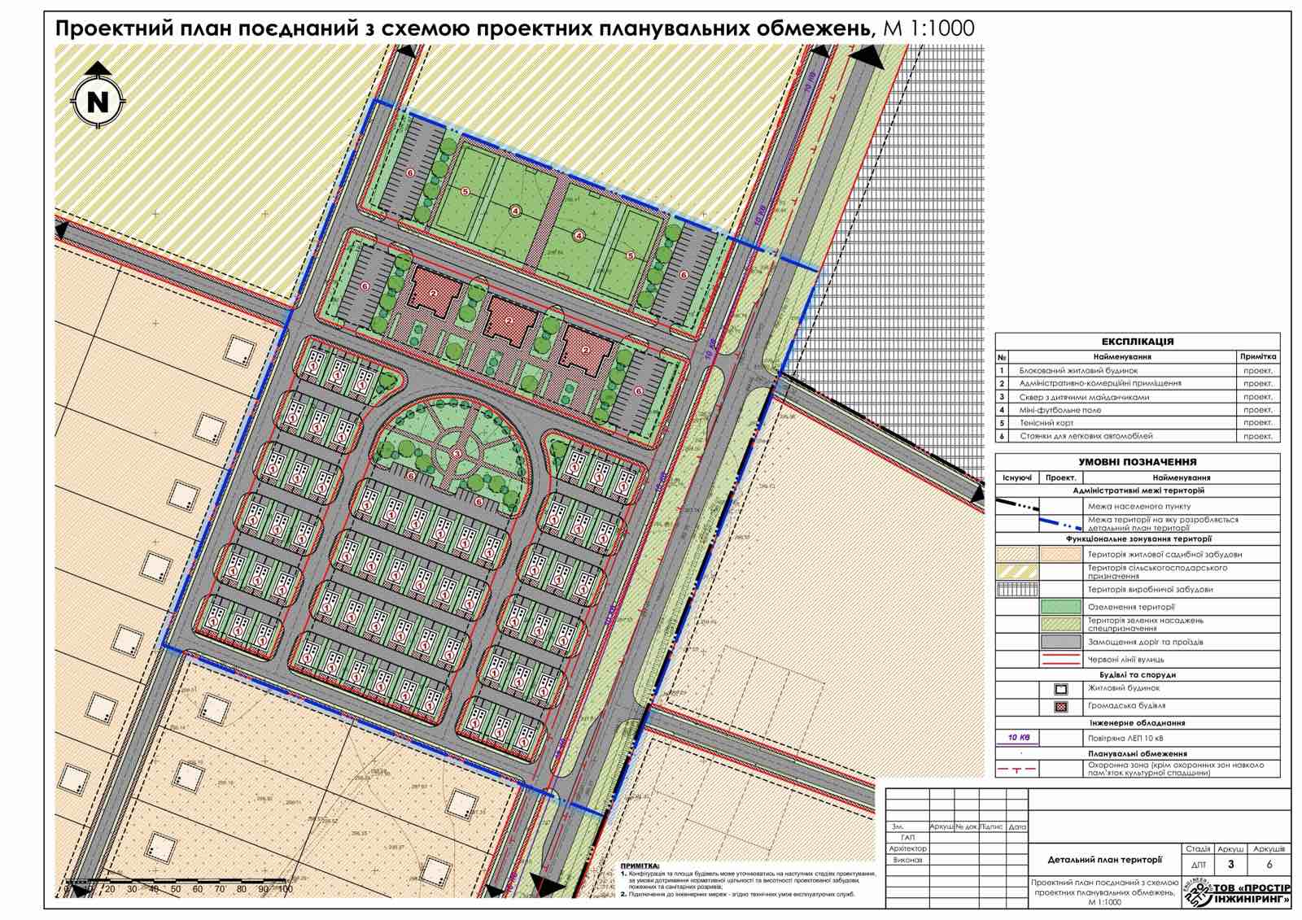Image resolution: width=1302 pixels, height=920 pixels.
Task: Click the north arrow compass symbol
Action: pyautogui.click(x=98, y=101)
